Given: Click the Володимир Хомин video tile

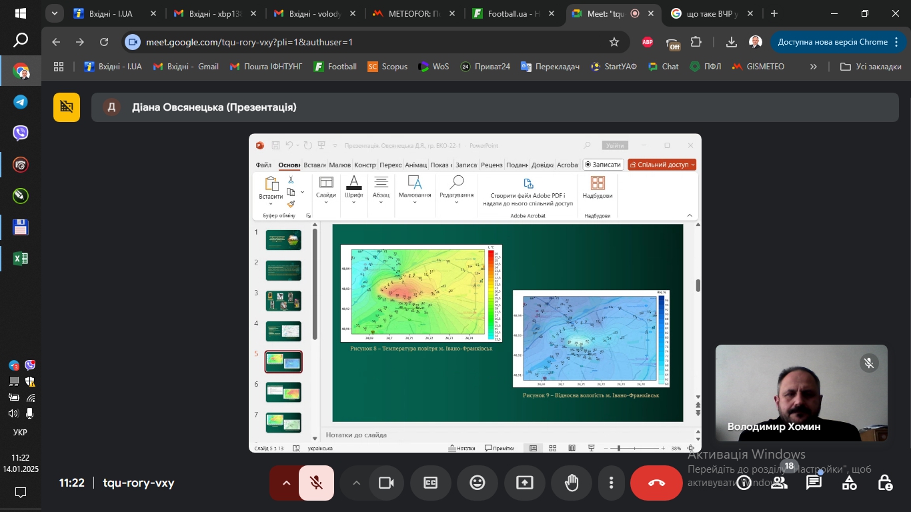Looking at the screenshot, I should pos(801,393).
